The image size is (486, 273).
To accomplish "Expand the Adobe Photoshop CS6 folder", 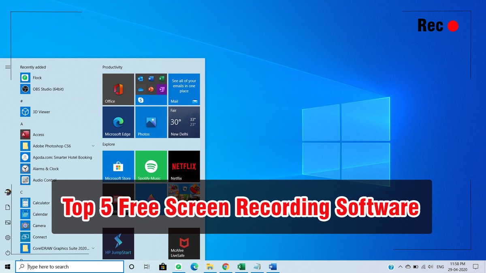I will point(93,146).
